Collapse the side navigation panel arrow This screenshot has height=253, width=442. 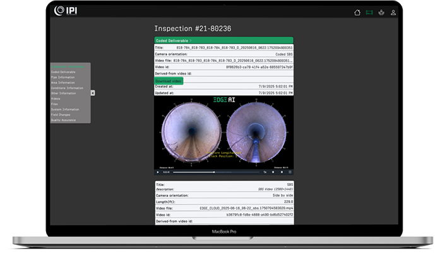pos(93,93)
